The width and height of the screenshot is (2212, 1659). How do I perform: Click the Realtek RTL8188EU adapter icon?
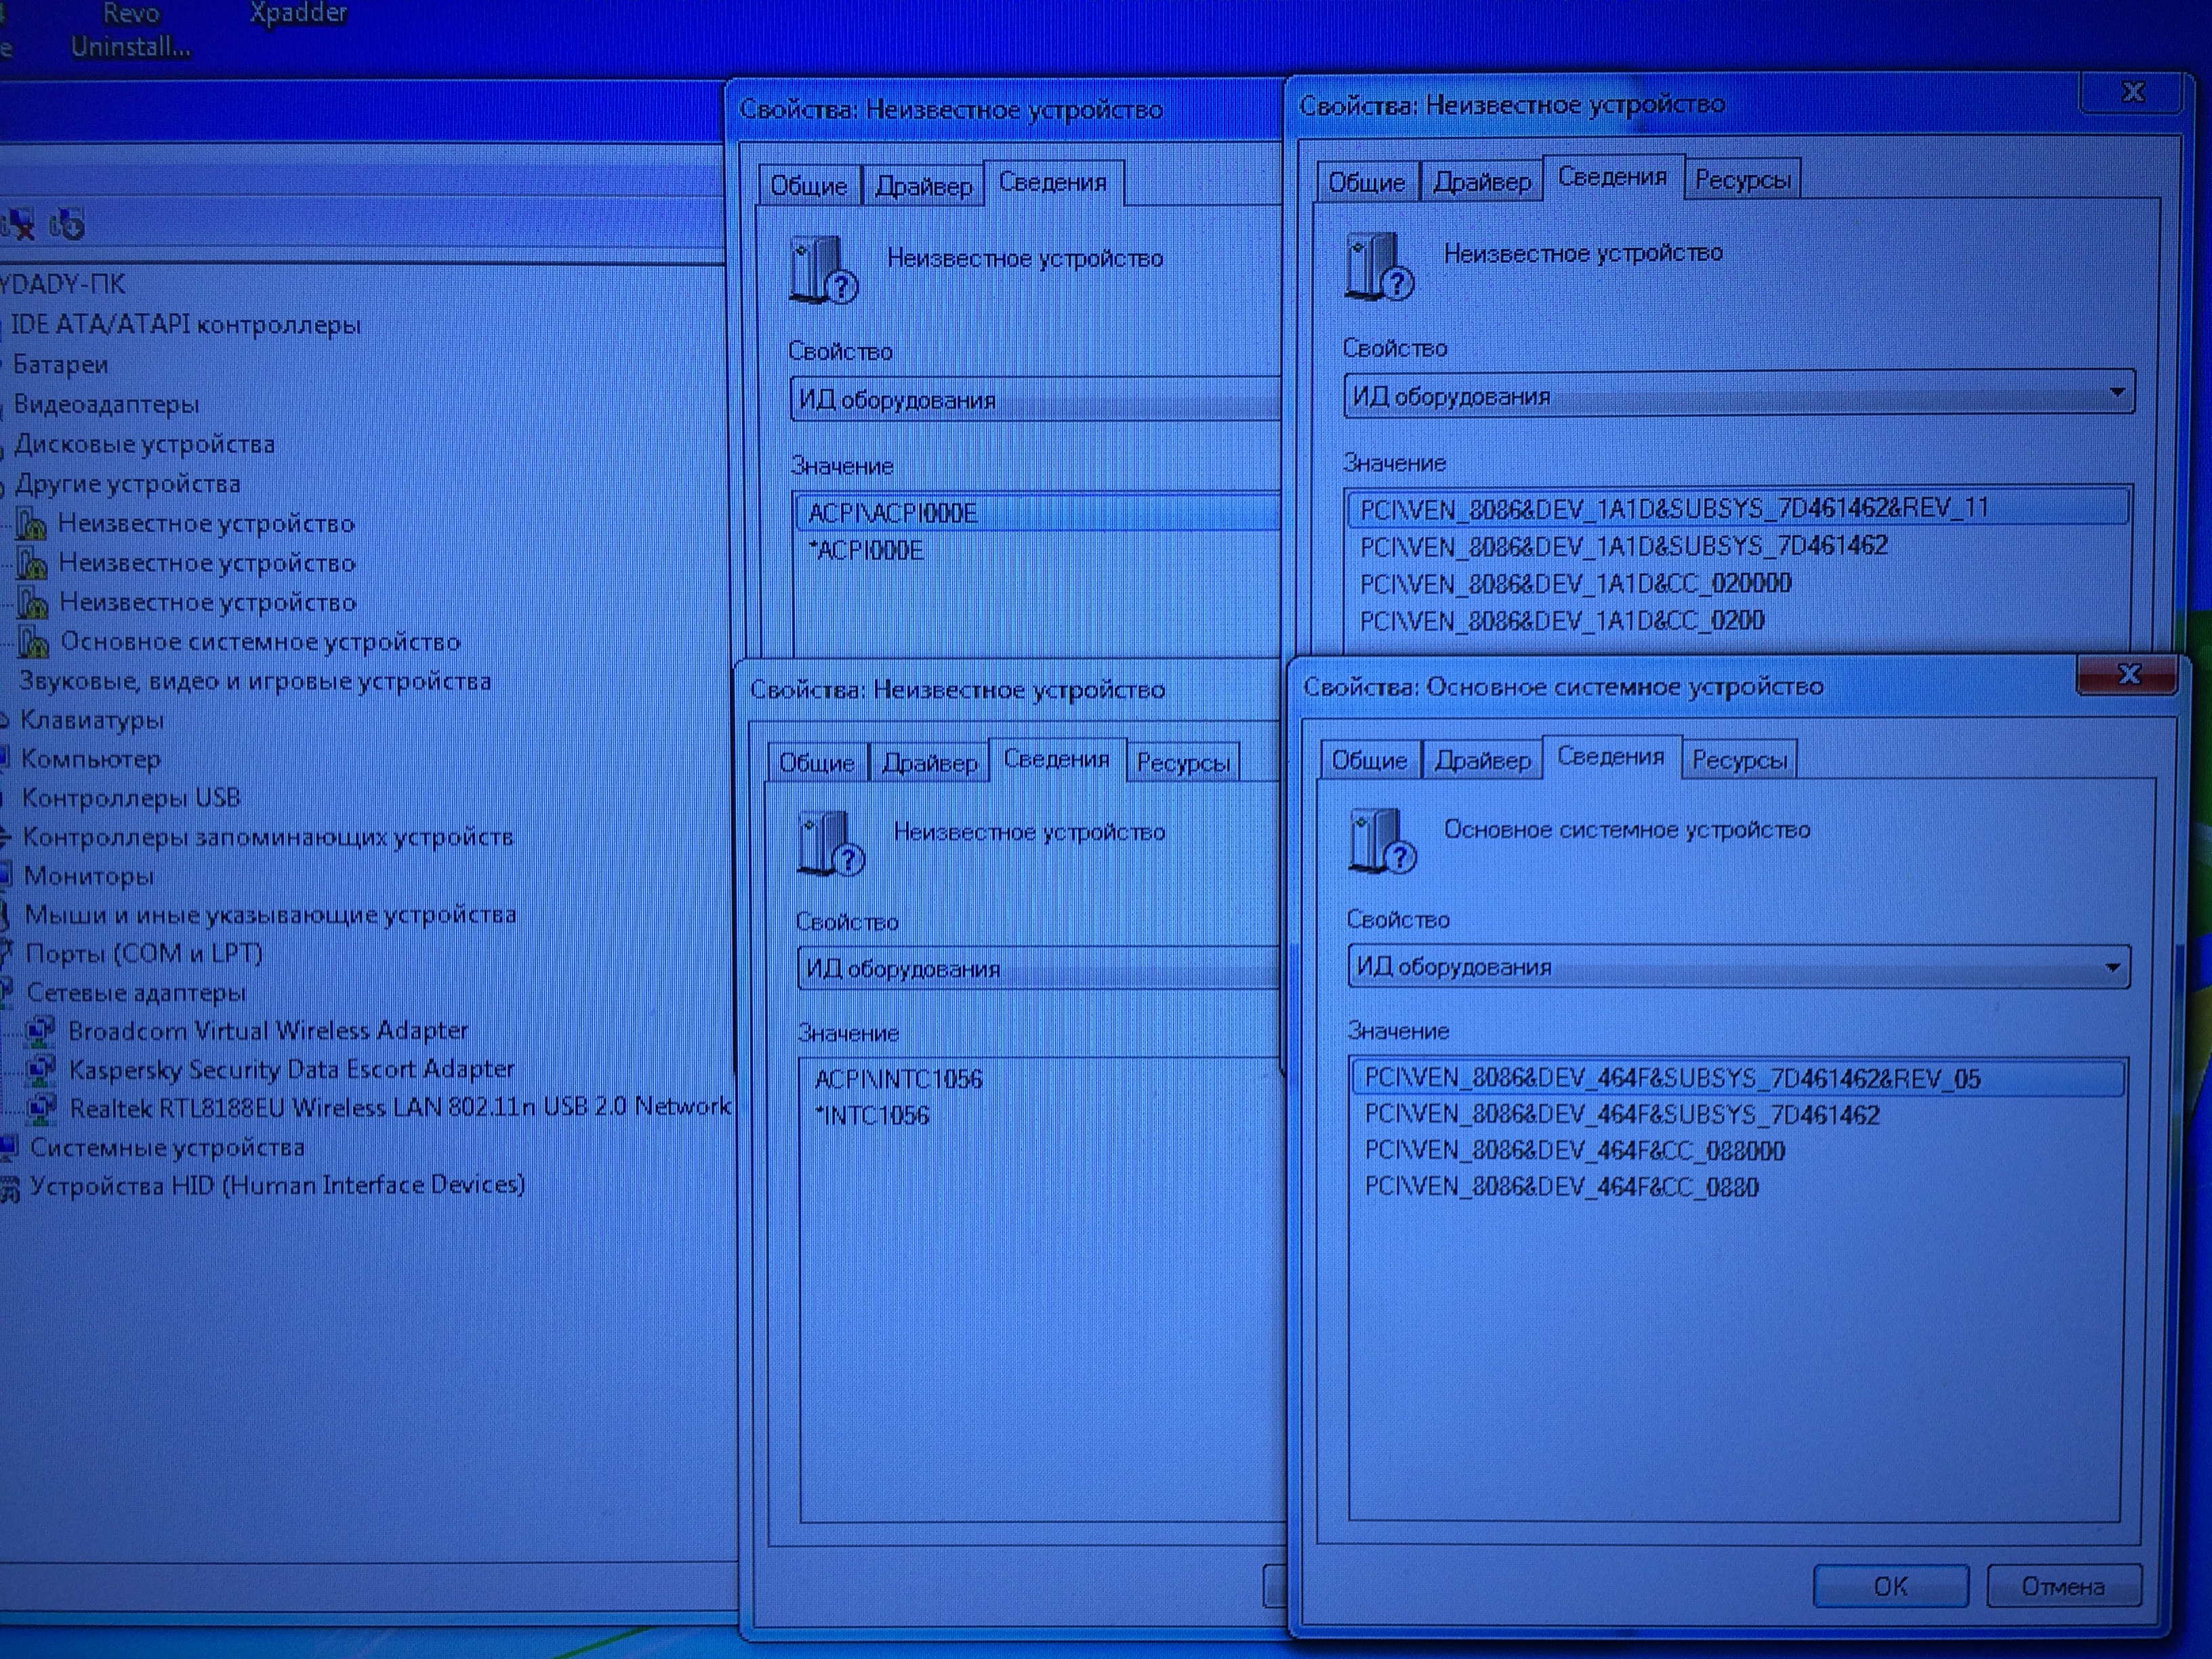pyautogui.click(x=41, y=1107)
